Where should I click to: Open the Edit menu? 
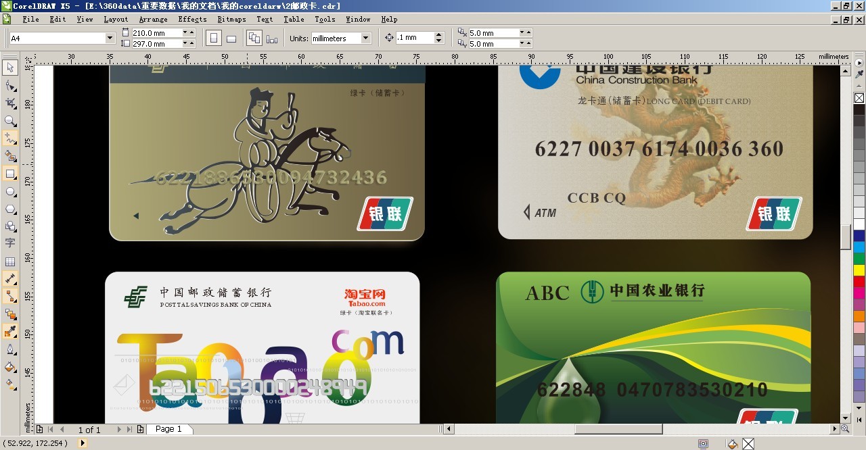[58, 19]
